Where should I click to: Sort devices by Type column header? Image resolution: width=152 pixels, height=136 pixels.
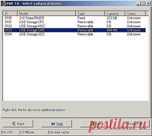pyautogui.click(x=90, y=13)
